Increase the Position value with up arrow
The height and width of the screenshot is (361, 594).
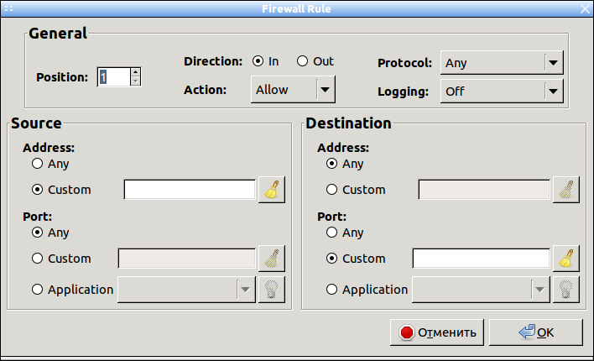click(135, 72)
